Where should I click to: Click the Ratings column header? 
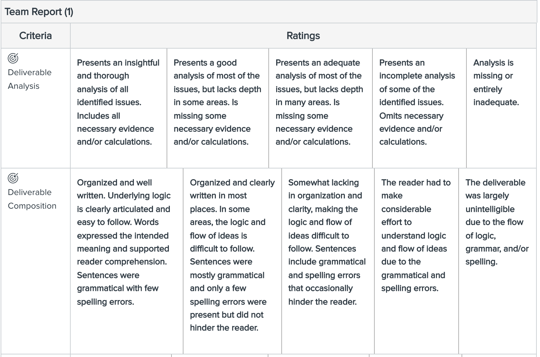pos(303,36)
